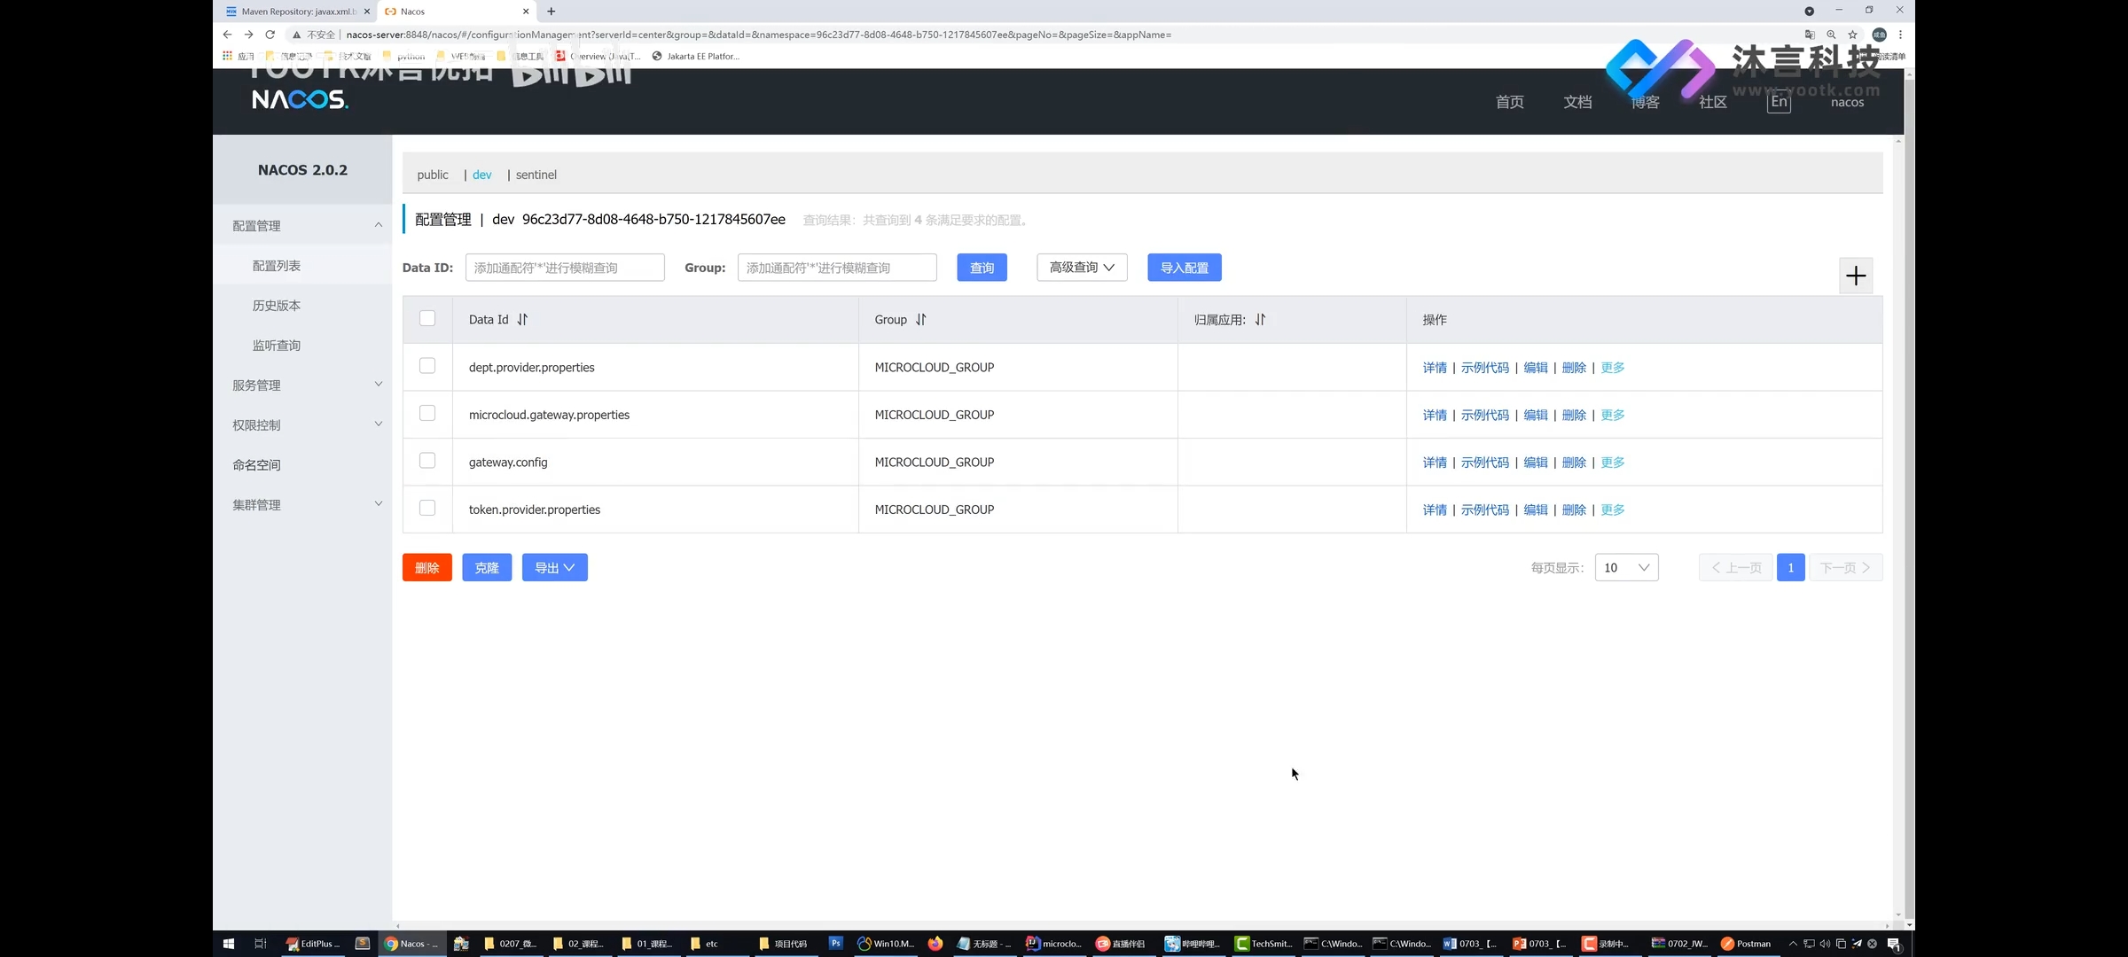
Task: Open 配置列表 in the sidebar
Action: [277, 266]
